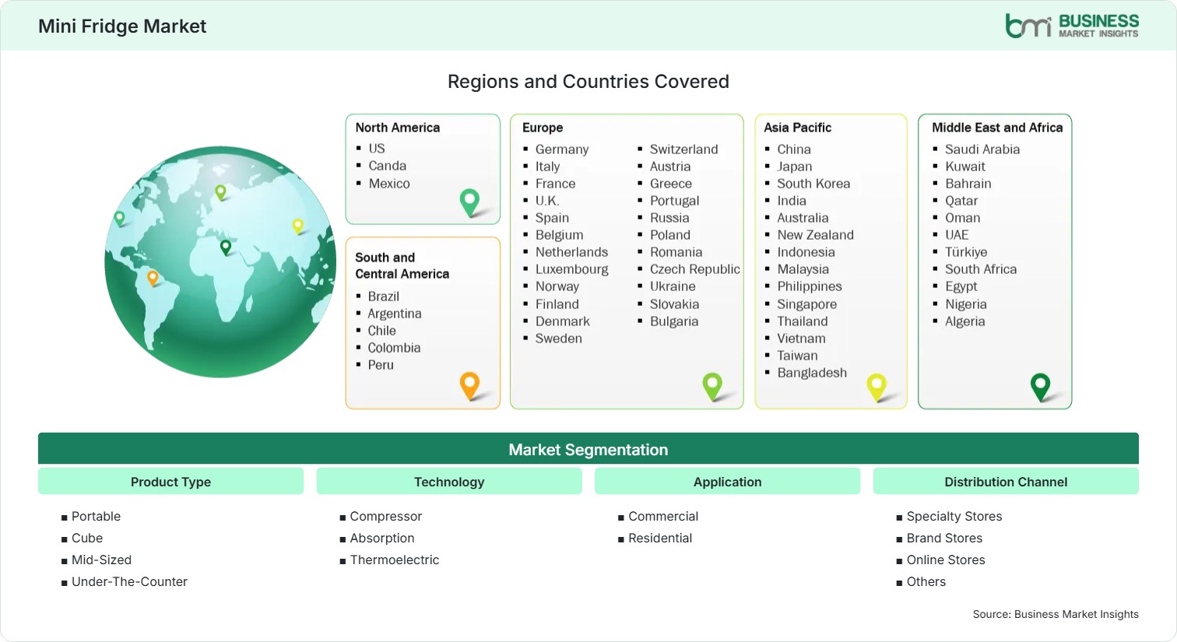Click 'Germany' in the Europe list
Viewport: 1177px width, 642px height.
[562, 149]
